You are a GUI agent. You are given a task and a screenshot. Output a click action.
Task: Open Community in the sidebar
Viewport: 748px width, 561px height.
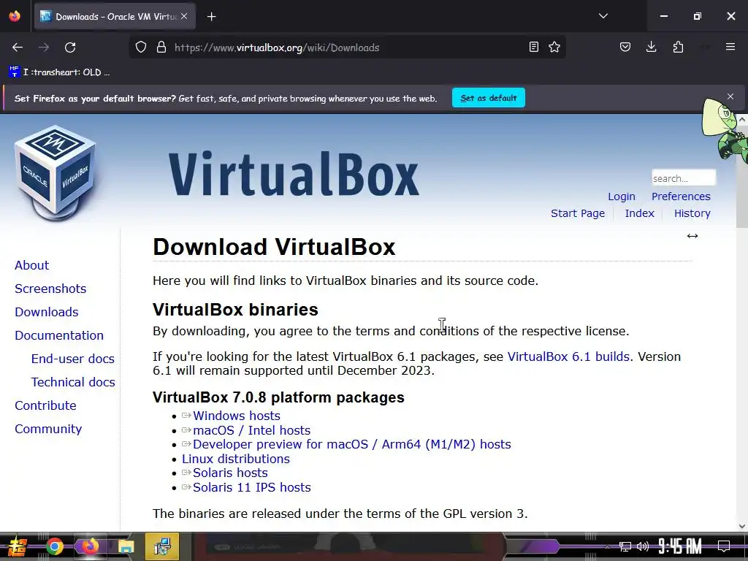click(48, 429)
